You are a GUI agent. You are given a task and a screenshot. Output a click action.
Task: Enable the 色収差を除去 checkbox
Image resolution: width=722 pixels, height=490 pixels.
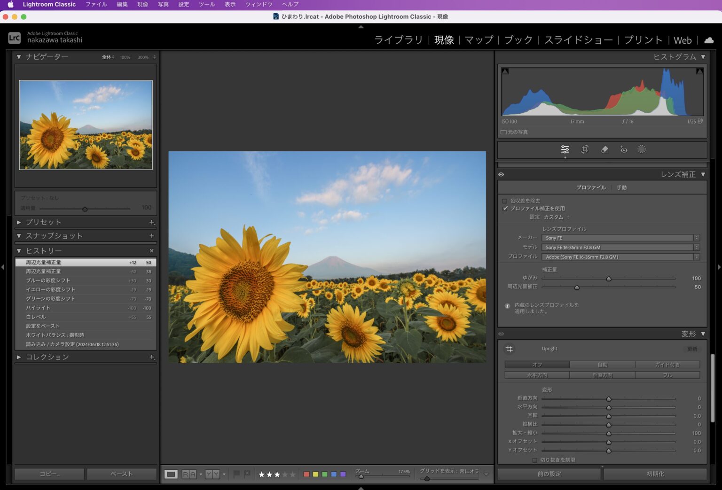505,201
